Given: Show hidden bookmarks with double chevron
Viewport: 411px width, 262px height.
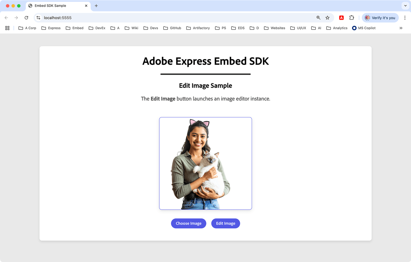Looking at the screenshot, I should pyautogui.click(x=401, y=28).
